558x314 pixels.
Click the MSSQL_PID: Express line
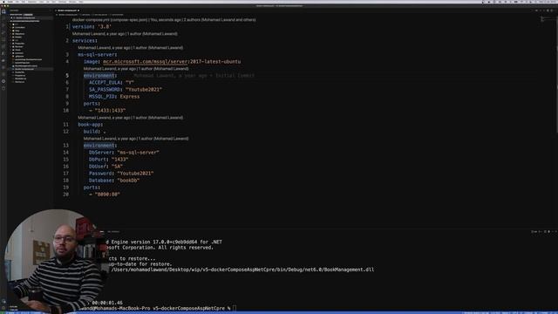pyautogui.click(x=114, y=97)
